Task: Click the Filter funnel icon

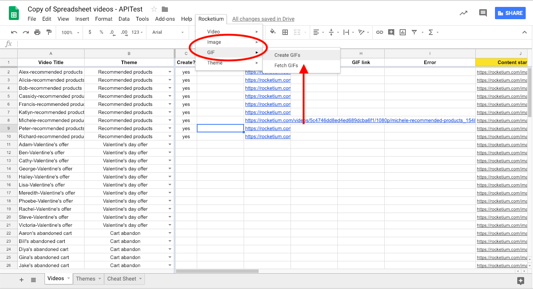Action: coord(414,32)
